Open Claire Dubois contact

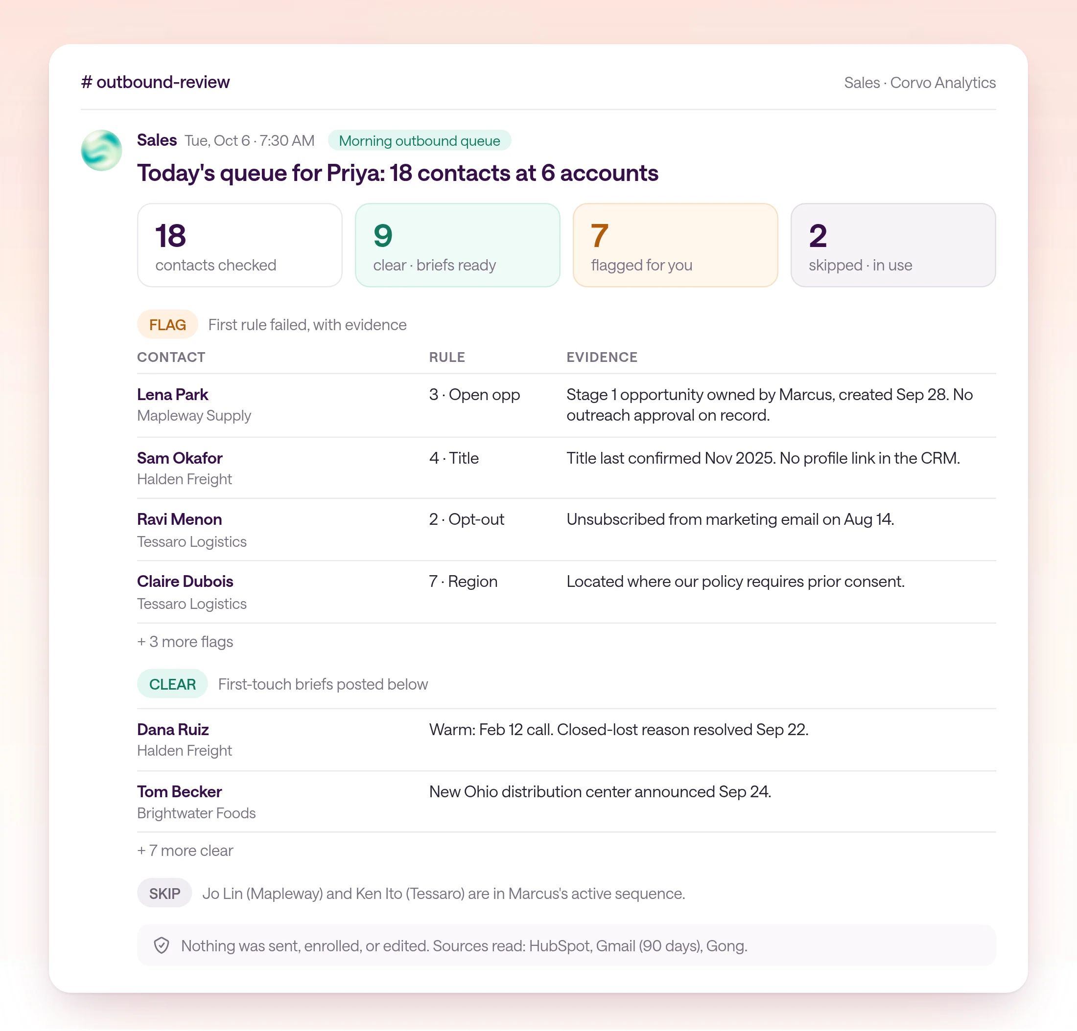(185, 582)
